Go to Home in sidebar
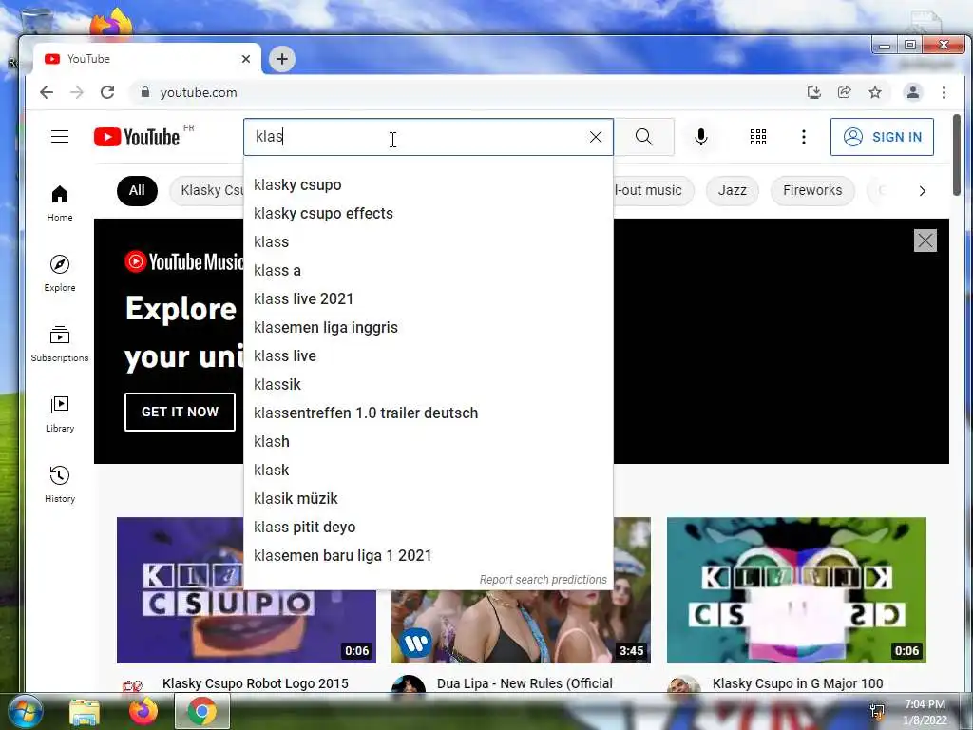Screen dimensions: 973x730 click(x=60, y=203)
